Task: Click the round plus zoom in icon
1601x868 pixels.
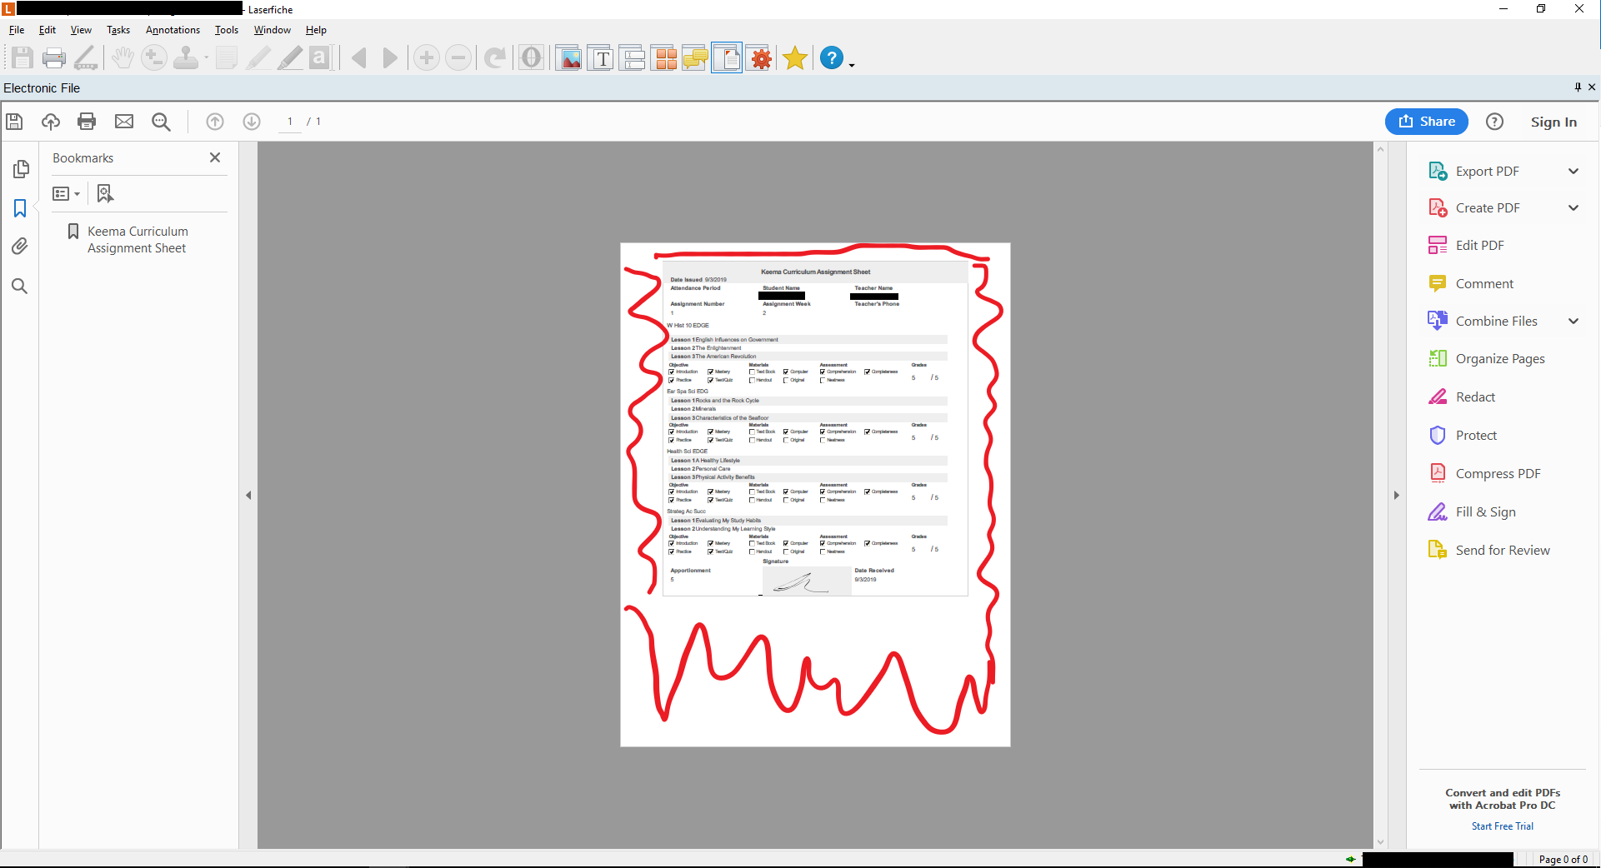Action: 427,58
